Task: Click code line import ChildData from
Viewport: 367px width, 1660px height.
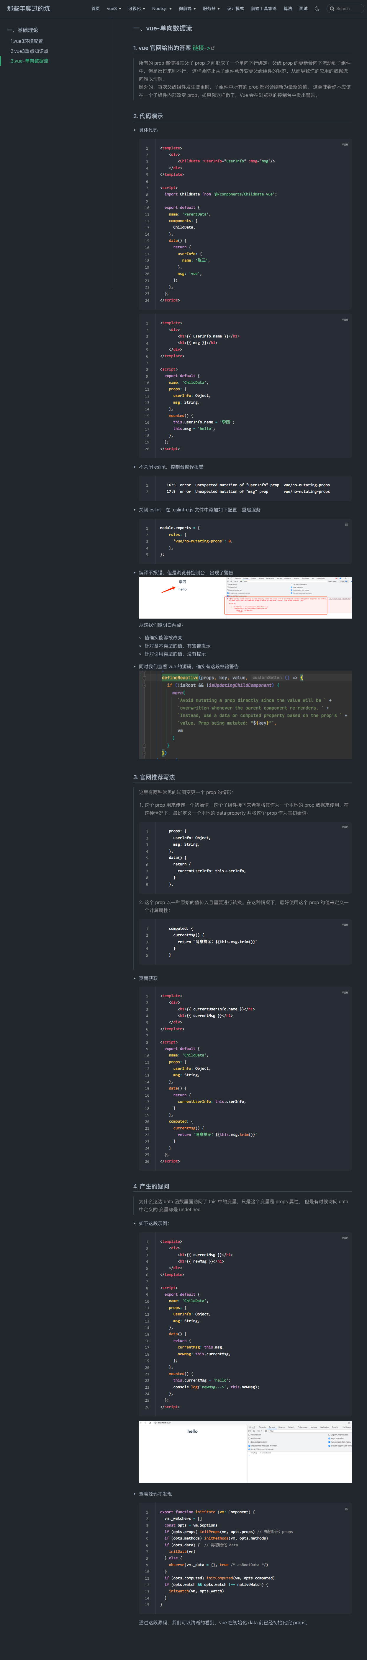Action: 220,194
